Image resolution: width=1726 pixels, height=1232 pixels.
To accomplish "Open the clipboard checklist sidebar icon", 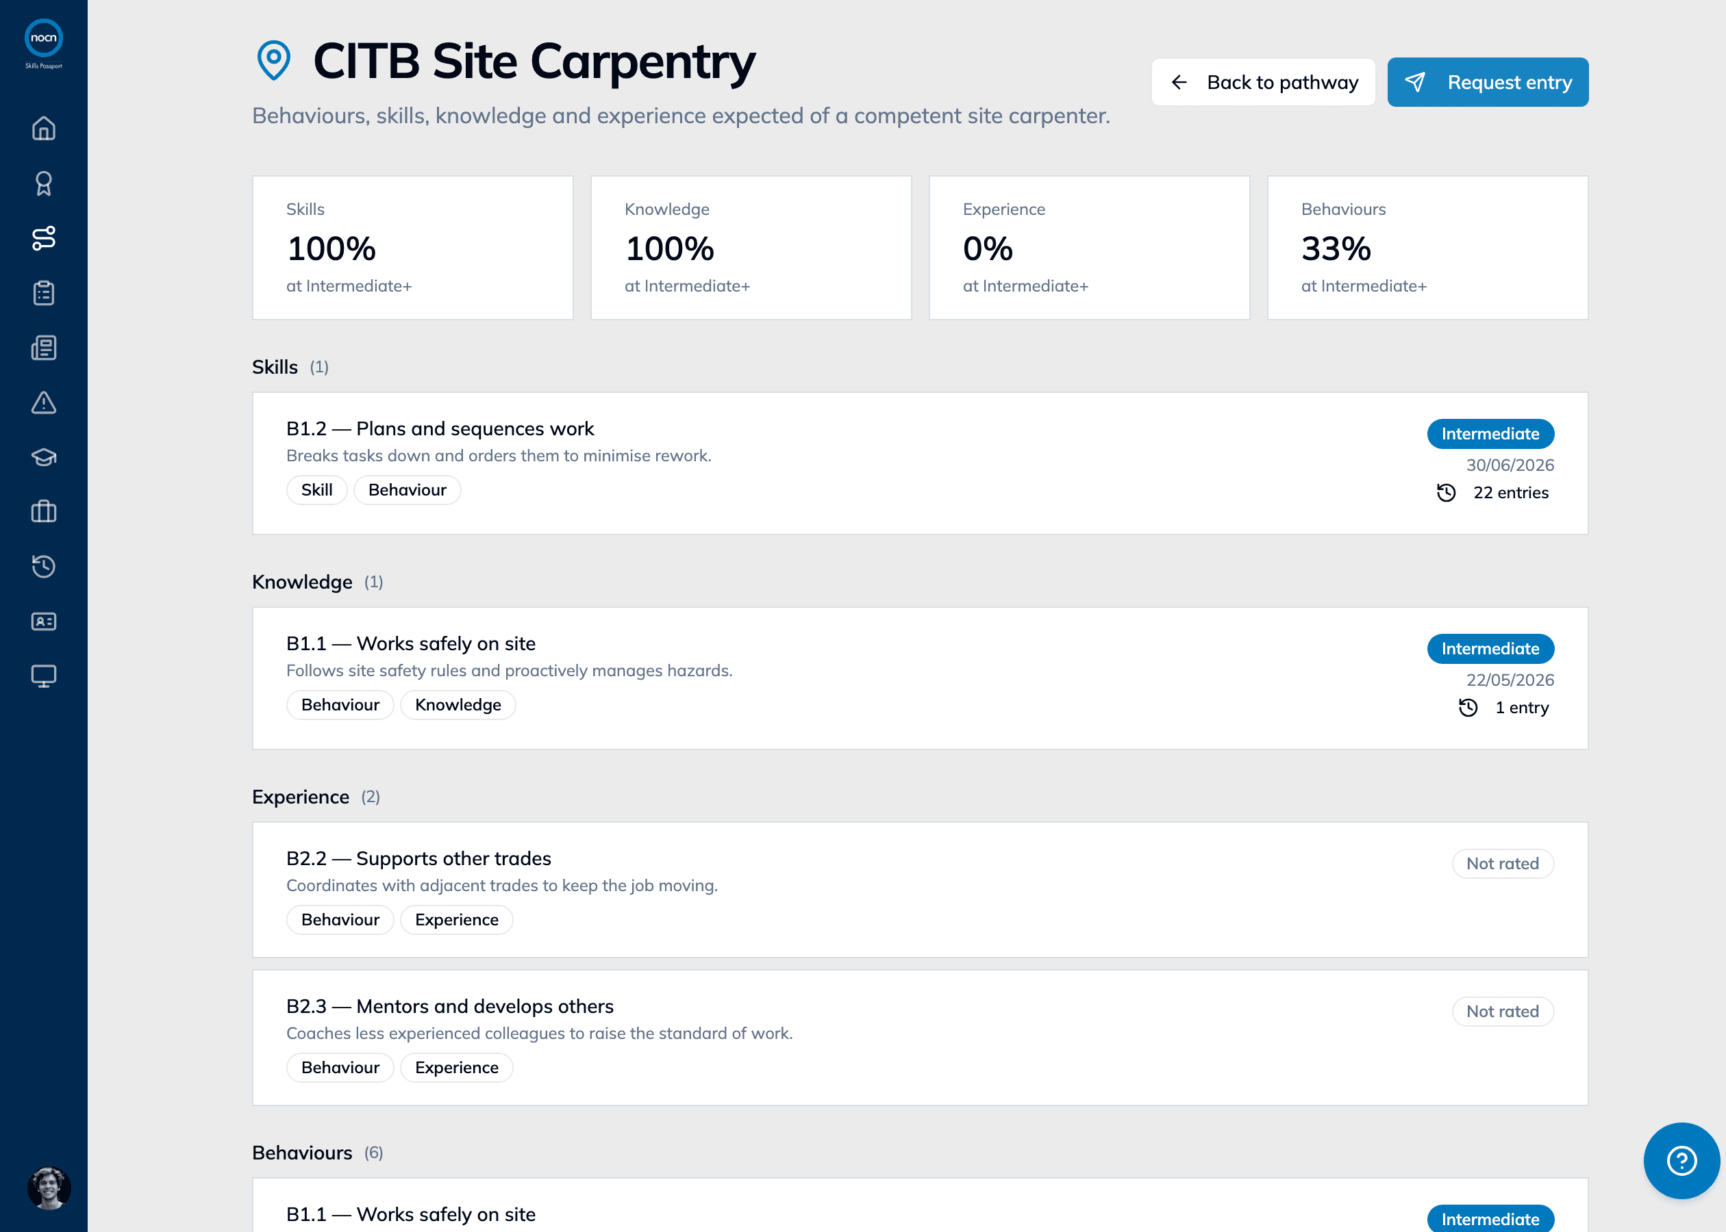I will point(43,293).
